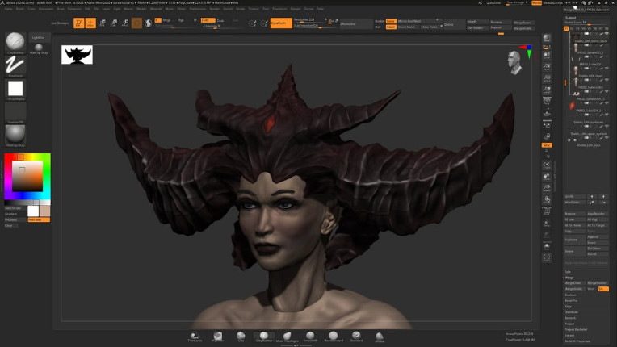Open the large MatCap Gray material selector
Screen dimensions: 617x347
[15, 136]
